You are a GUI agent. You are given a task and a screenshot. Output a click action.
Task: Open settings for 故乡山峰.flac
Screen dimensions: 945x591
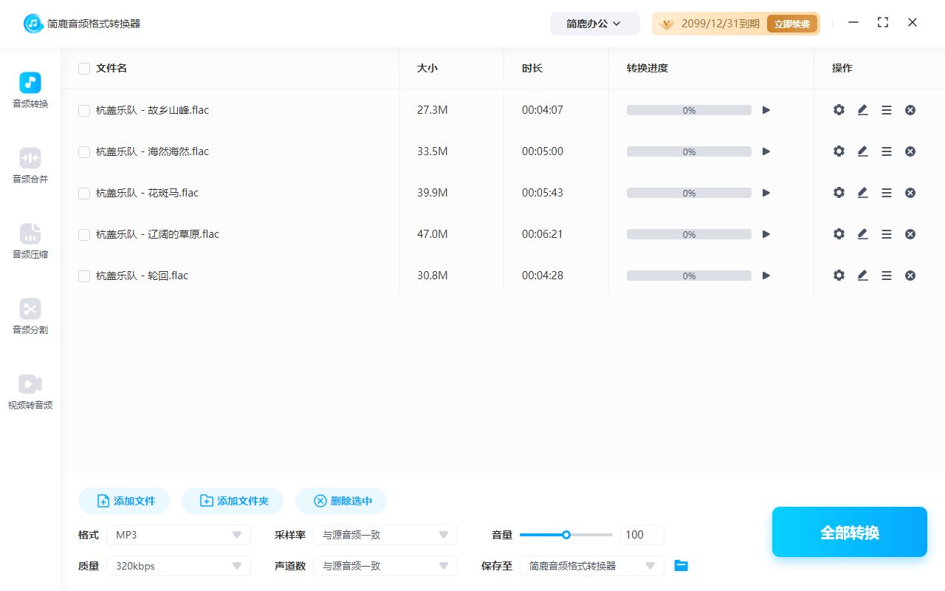tap(839, 109)
